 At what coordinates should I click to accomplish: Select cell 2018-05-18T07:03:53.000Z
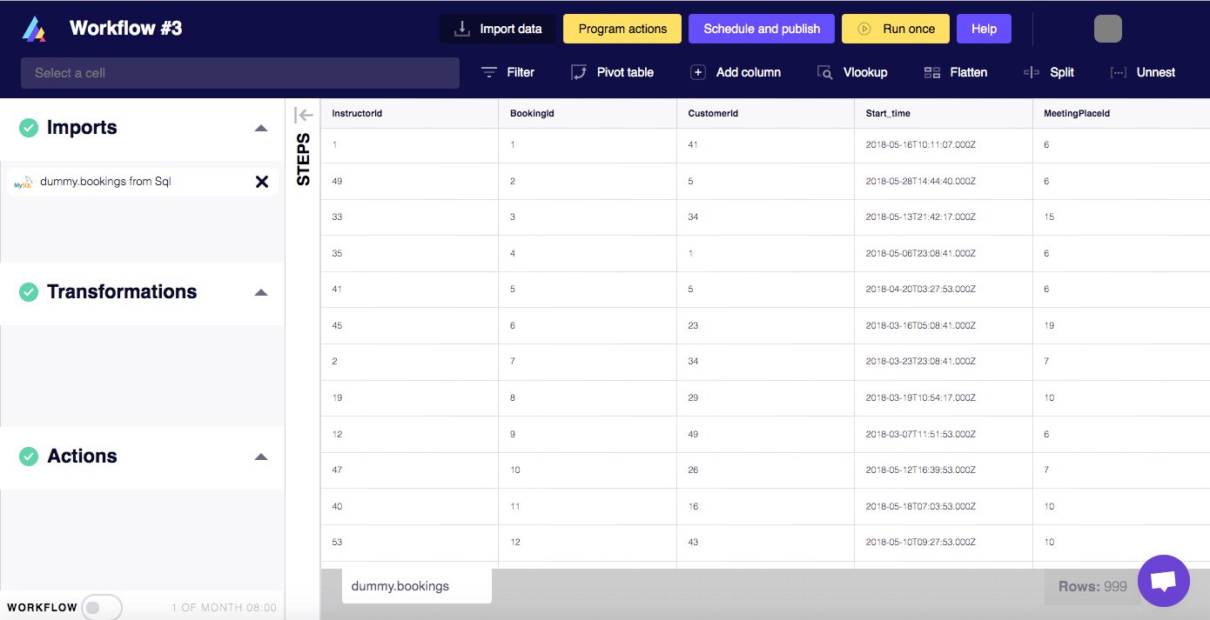coord(944,506)
